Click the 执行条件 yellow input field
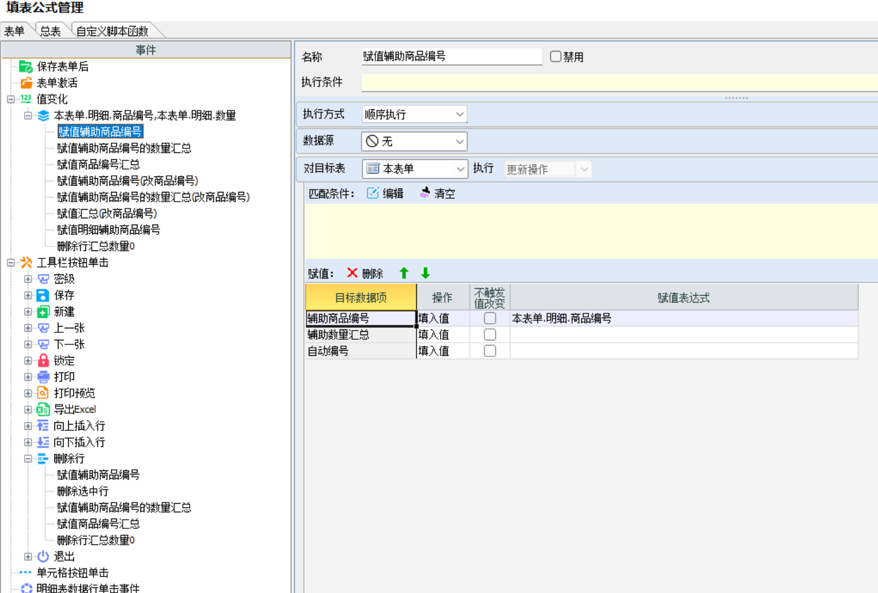Viewport: 878px width, 593px height. click(619, 83)
